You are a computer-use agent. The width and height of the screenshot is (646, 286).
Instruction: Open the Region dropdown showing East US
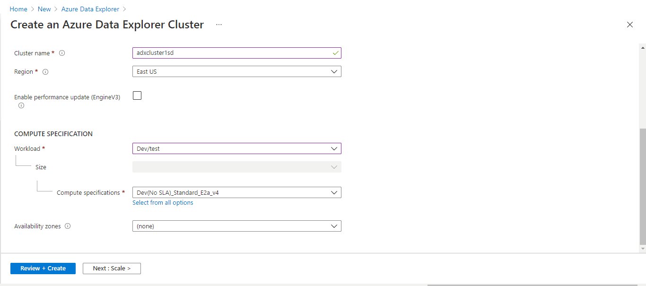pos(237,71)
